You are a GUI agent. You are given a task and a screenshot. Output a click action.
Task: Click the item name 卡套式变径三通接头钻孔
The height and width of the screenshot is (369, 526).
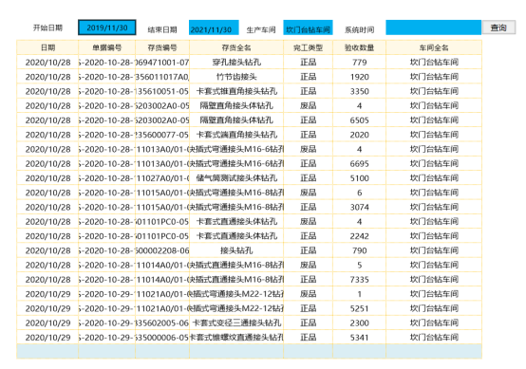tap(236, 323)
